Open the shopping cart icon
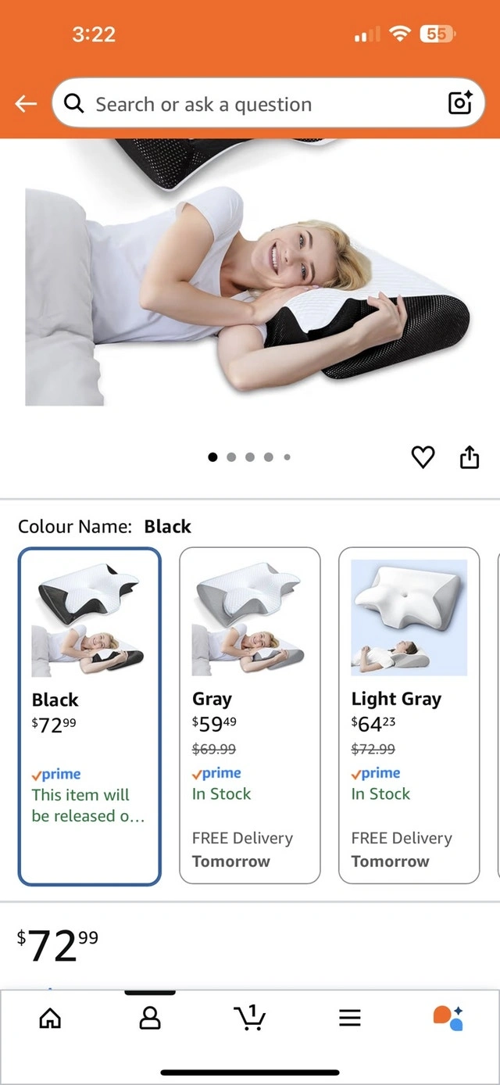Screen dimensions: 500x1085 click(x=250, y=1017)
